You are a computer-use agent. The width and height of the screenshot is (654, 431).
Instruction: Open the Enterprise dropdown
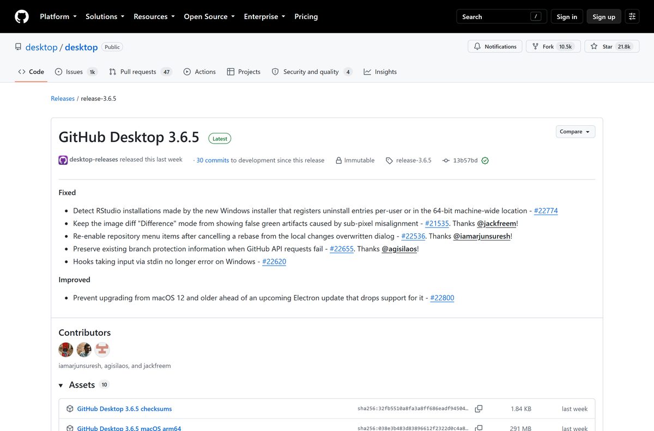tap(265, 16)
